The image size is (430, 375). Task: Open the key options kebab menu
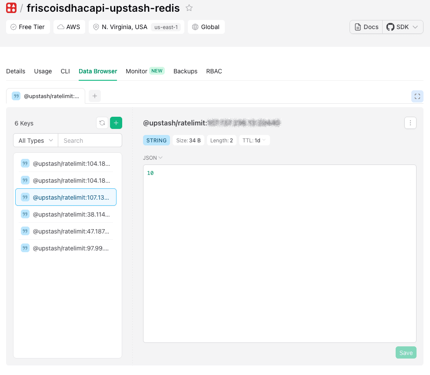pos(410,123)
